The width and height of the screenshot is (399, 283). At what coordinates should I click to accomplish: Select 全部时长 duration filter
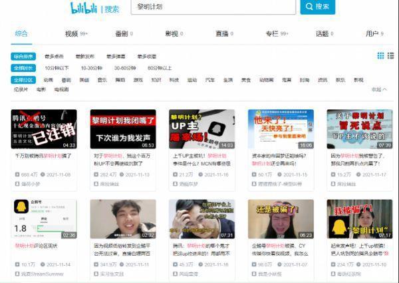point(23,68)
